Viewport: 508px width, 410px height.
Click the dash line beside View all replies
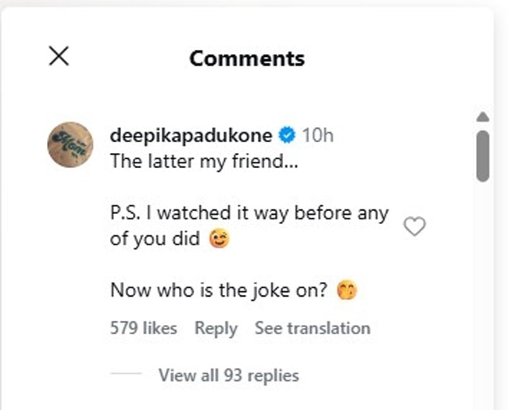[126, 376]
